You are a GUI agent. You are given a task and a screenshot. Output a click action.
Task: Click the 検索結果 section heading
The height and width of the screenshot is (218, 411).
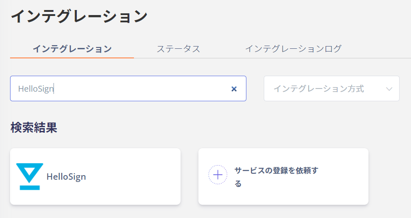click(34, 128)
